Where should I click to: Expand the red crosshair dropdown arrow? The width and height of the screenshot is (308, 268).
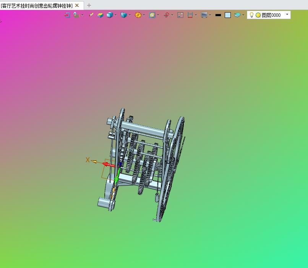tap(172, 15)
